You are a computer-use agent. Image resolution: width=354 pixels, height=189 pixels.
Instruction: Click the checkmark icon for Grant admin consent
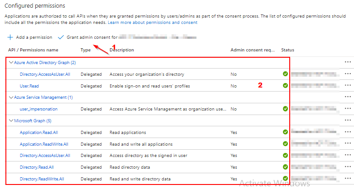pos(61,37)
